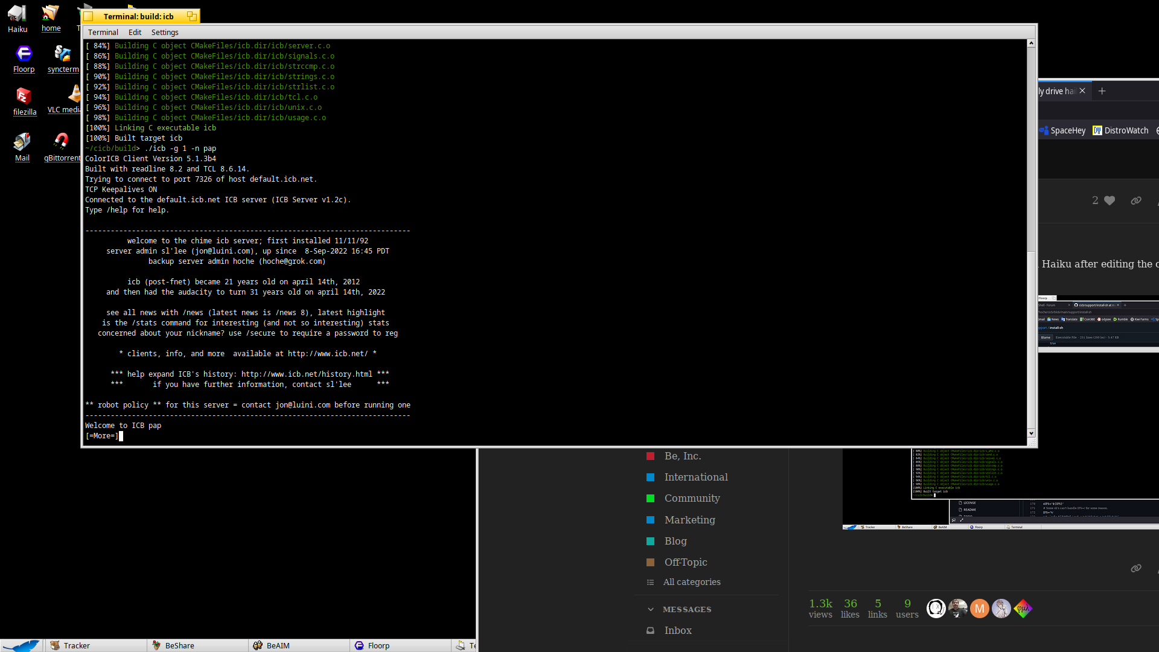The width and height of the screenshot is (1159, 652).
Task: Click the Terminal scrollbar down arrow
Action: 1031,433
